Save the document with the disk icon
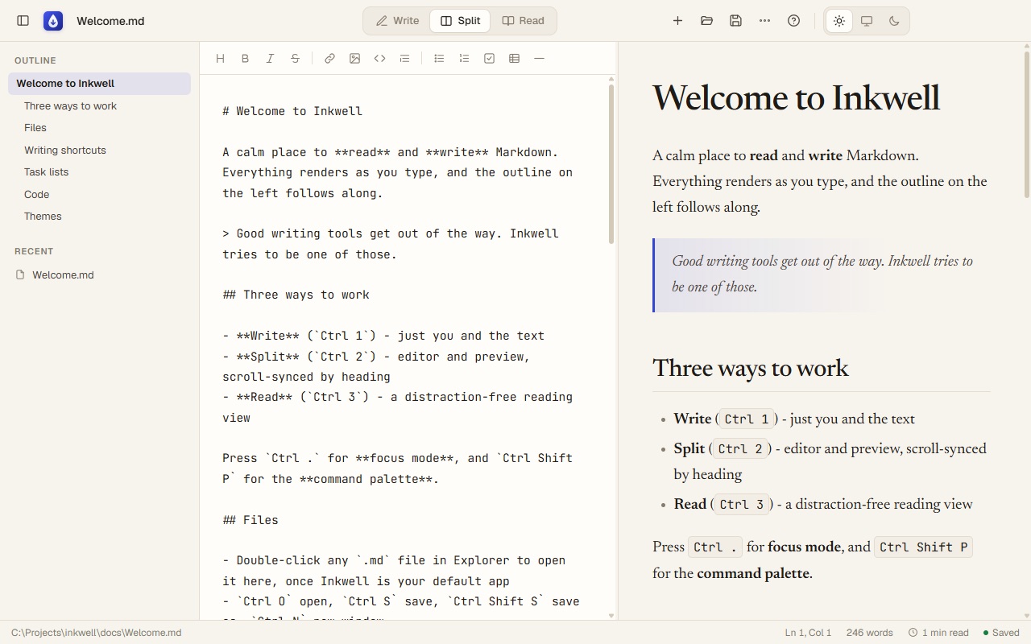The width and height of the screenshot is (1031, 644). point(735,21)
